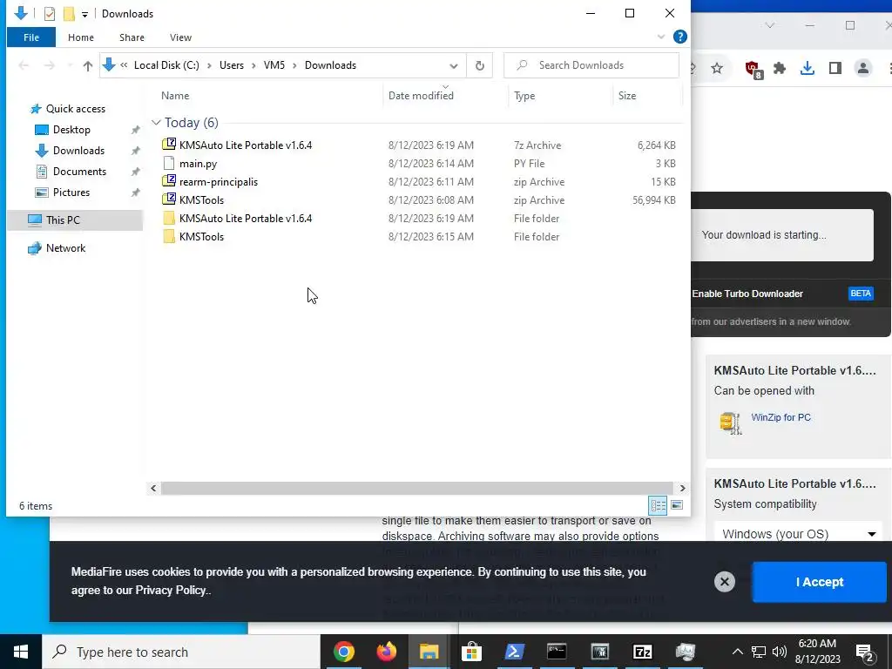Viewport: 892px width, 669px height.
Task: Expand the Explorer ribbon chevron
Action: click(660, 37)
